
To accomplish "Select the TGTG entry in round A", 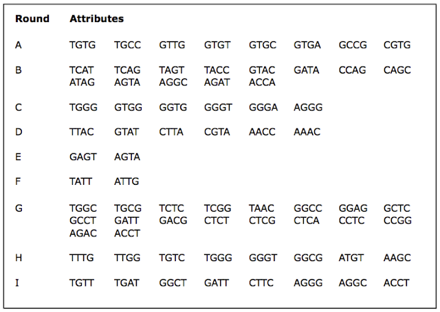I will [82, 45].
